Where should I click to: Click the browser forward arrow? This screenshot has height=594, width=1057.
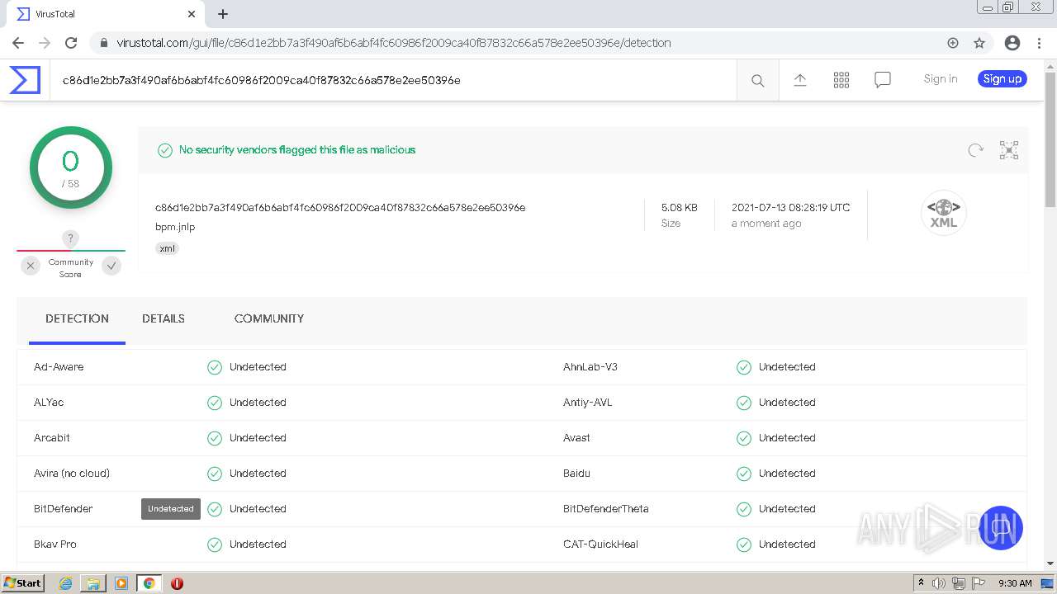pyautogui.click(x=45, y=43)
